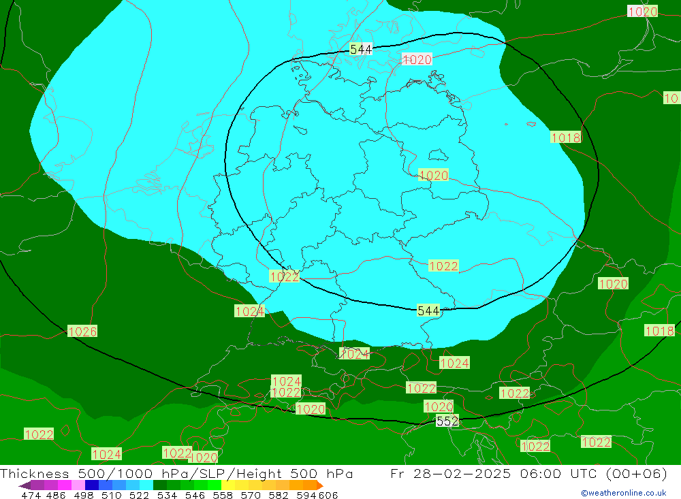Click legend value 582
The width and height of the screenshot is (681, 499).
(279, 495)
